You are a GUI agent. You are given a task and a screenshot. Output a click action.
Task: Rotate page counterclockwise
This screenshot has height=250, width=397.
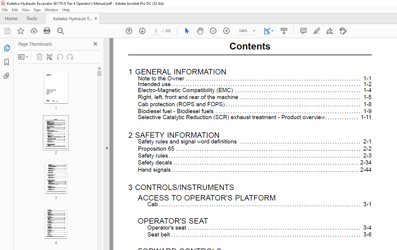tap(60, 57)
